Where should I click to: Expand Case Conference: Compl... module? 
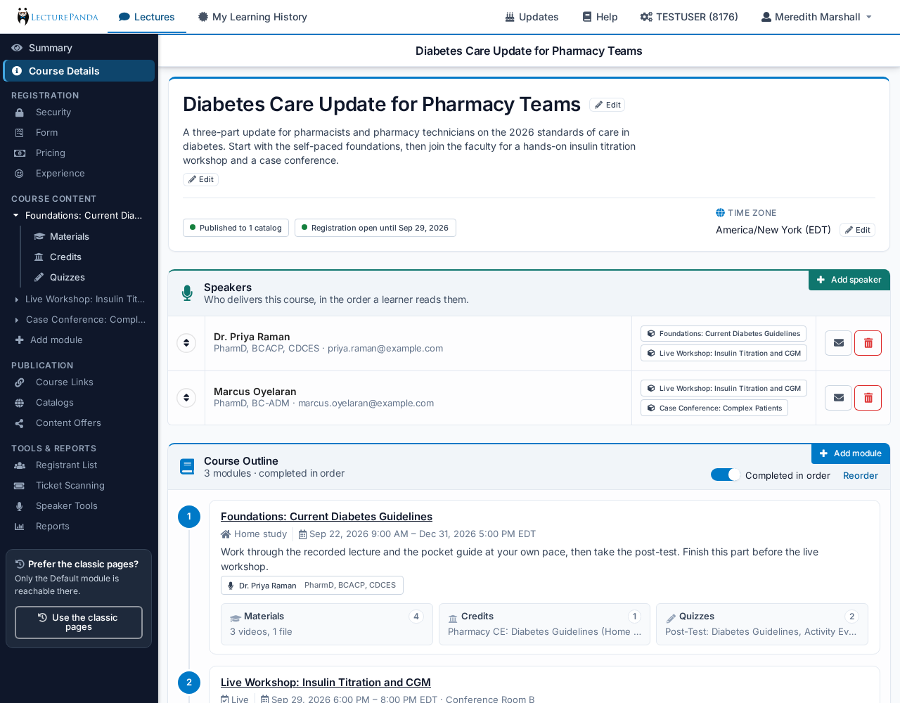(16, 320)
